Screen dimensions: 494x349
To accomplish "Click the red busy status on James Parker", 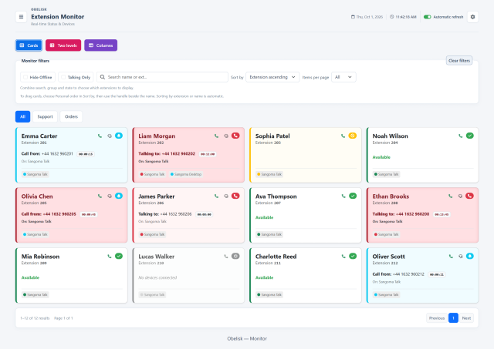I will click(235, 196).
